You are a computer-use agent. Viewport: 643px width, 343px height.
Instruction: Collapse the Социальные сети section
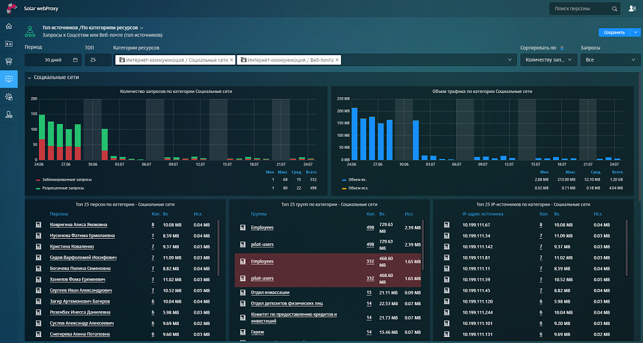pyautogui.click(x=29, y=77)
